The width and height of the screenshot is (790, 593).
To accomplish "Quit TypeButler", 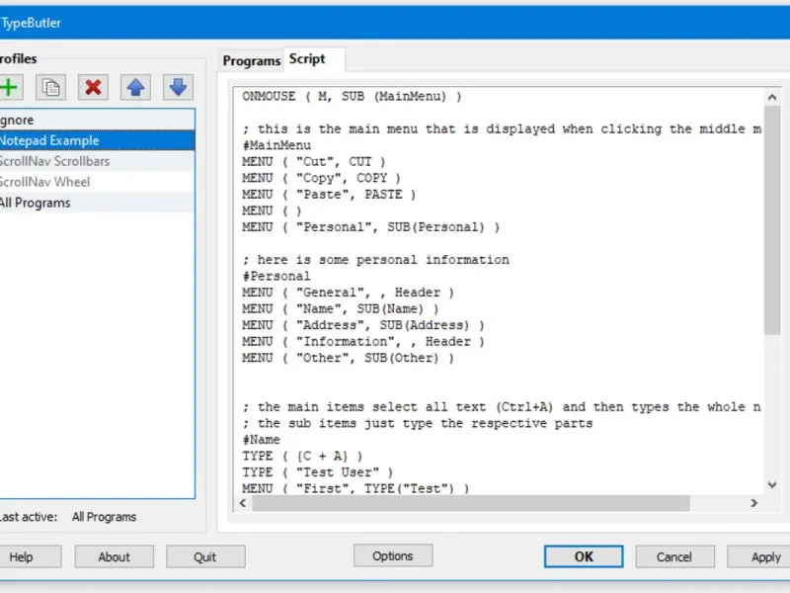I will coord(205,556).
